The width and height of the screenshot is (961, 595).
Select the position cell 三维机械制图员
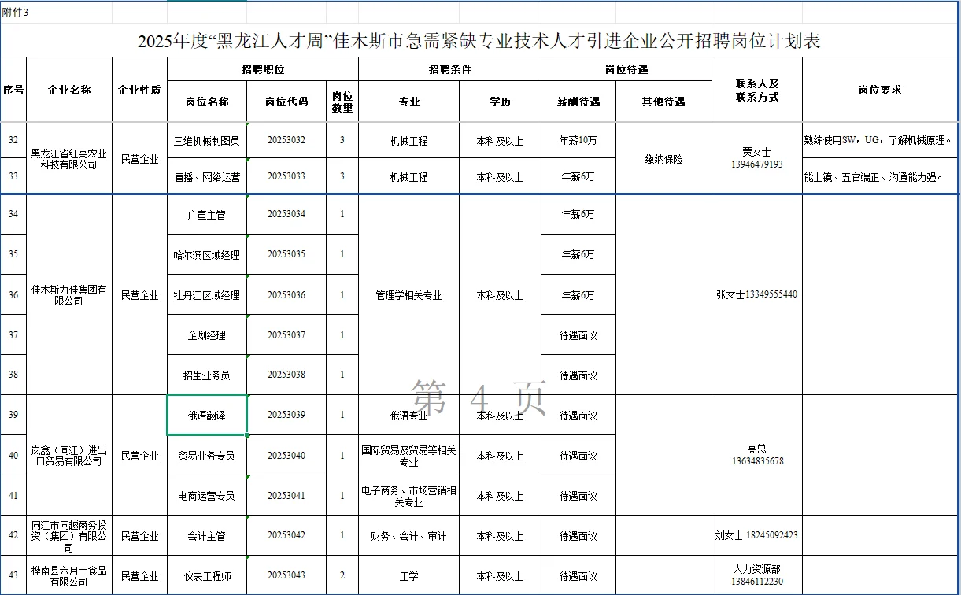[x=207, y=140]
